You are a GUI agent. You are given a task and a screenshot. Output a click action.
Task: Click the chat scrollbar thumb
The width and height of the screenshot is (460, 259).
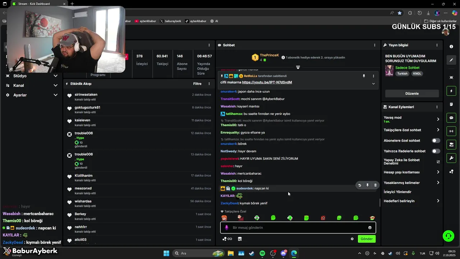[380, 203]
